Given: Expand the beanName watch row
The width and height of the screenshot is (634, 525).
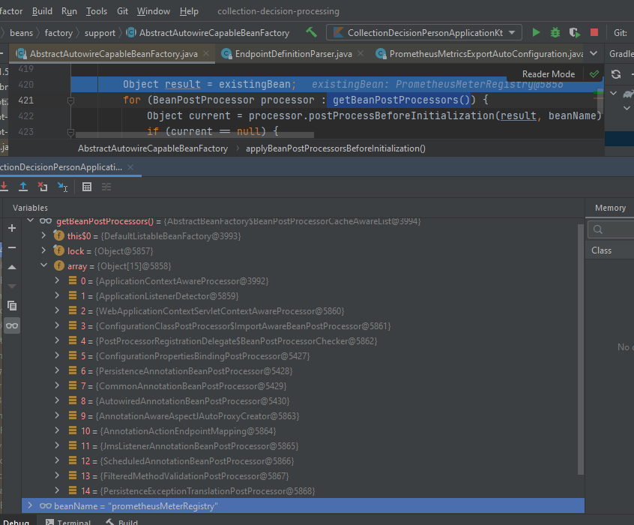Looking at the screenshot, I should [30, 505].
